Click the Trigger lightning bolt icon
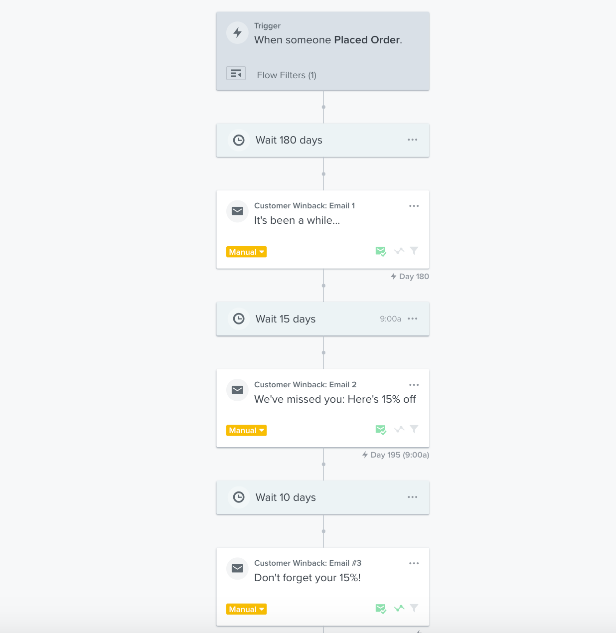This screenshot has height=633, width=616. point(238,33)
